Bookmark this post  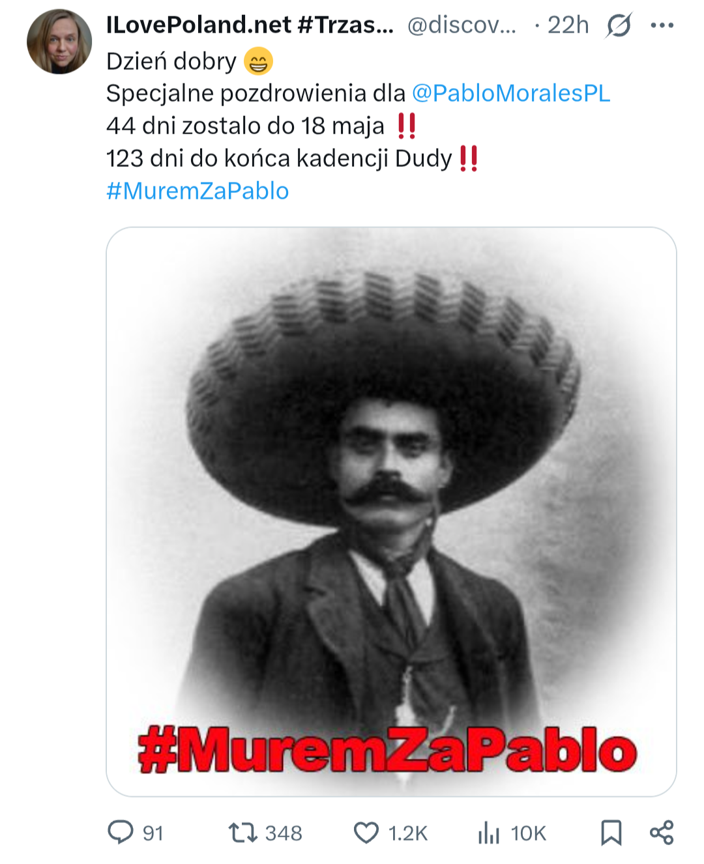[611, 833]
